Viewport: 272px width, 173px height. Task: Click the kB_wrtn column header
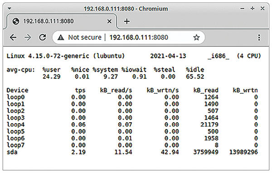click(x=245, y=91)
